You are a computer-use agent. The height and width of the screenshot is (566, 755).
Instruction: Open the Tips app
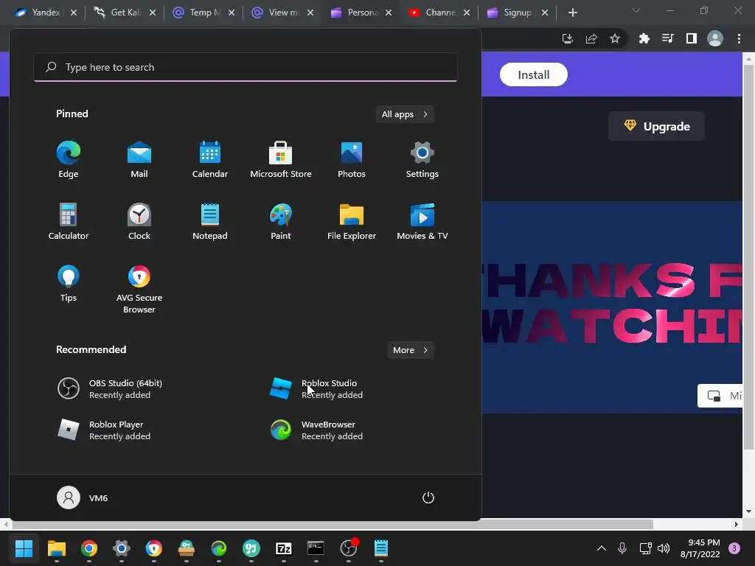(x=69, y=284)
